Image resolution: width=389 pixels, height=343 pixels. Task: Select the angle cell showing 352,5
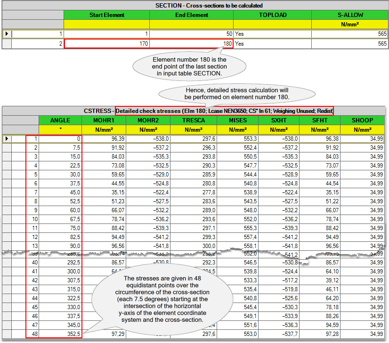pyautogui.click(x=60, y=334)
